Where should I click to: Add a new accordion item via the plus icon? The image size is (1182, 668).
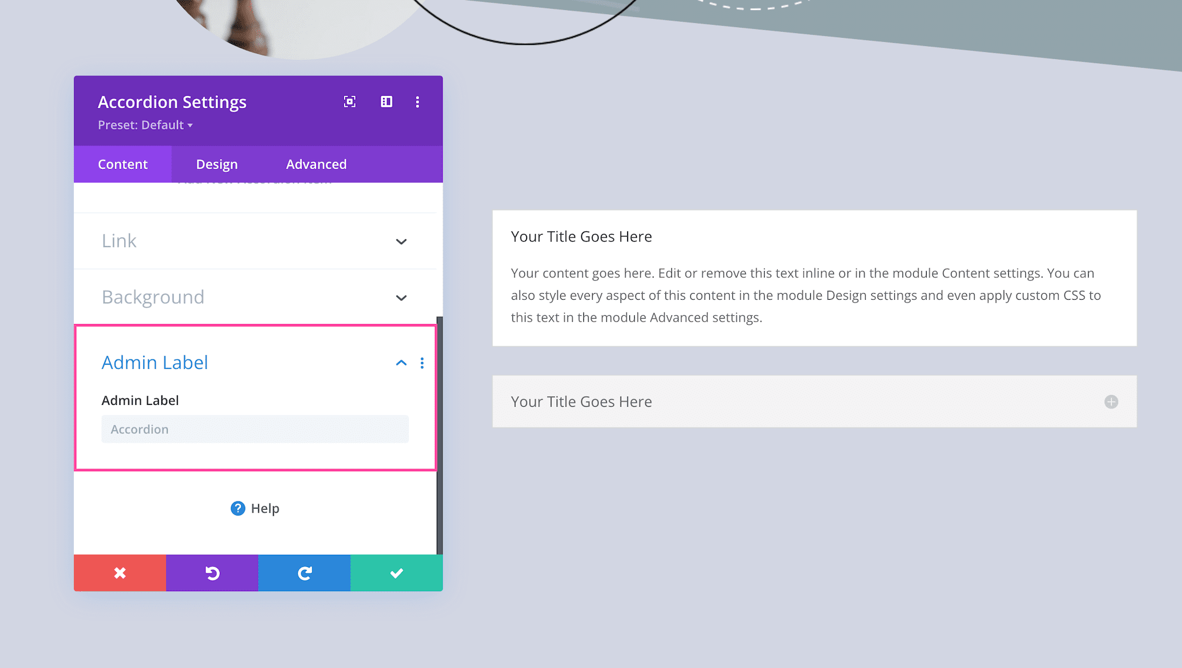tap(1111, 401)
